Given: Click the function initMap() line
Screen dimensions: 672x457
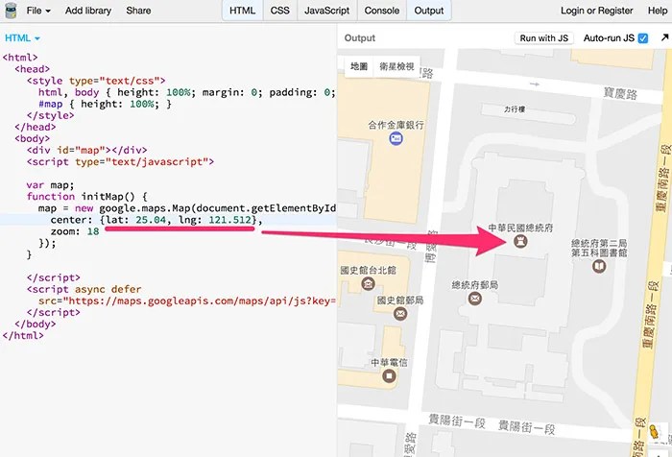Looking at the screenshot, I should tap(87, 197).
